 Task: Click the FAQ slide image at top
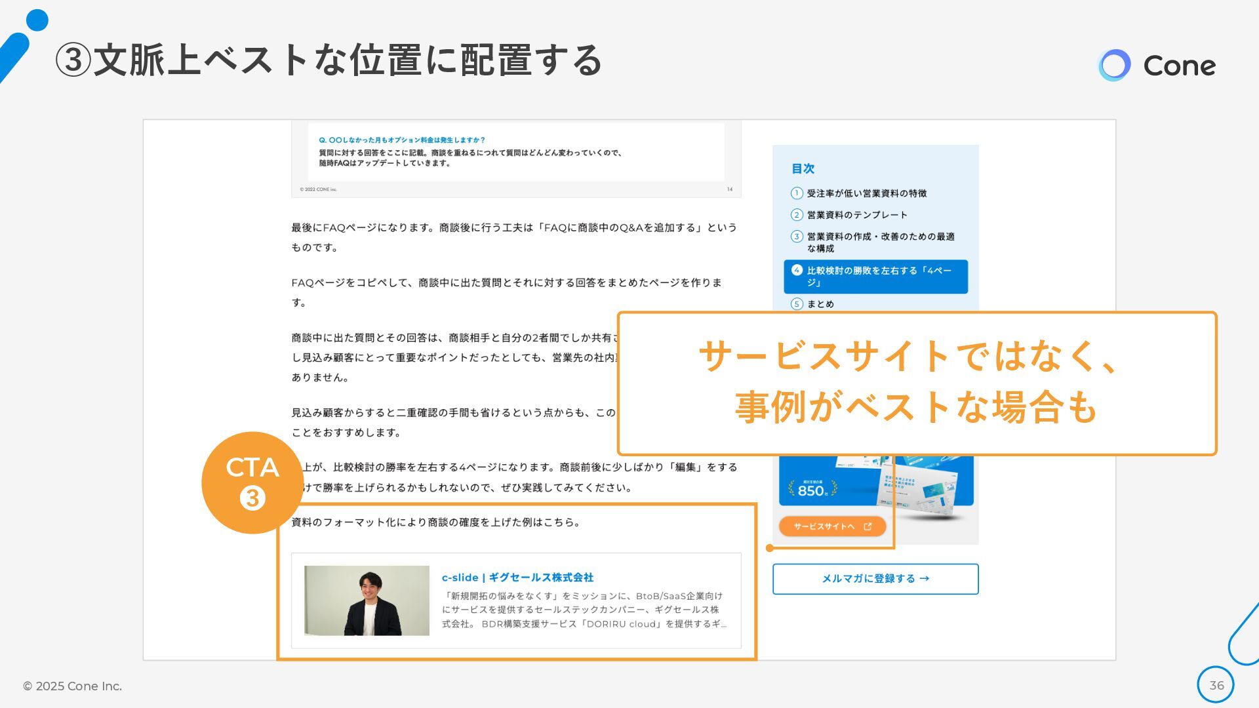click(x=516, y=157)
